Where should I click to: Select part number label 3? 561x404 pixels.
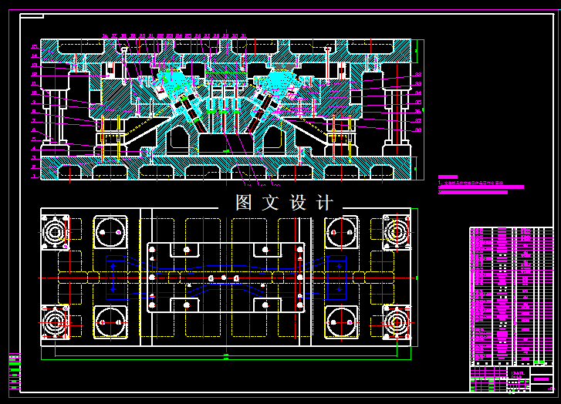[x=34, y=157]
